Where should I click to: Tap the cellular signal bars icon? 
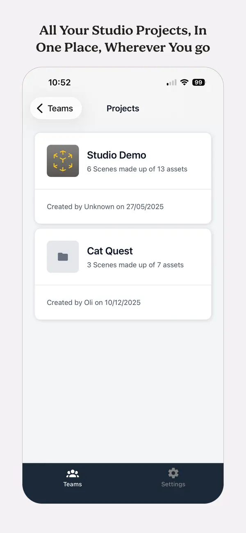[171, 82]
